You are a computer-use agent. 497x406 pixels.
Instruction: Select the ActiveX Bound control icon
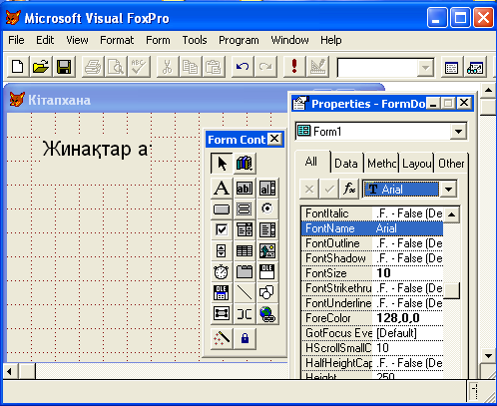[222, 292]
